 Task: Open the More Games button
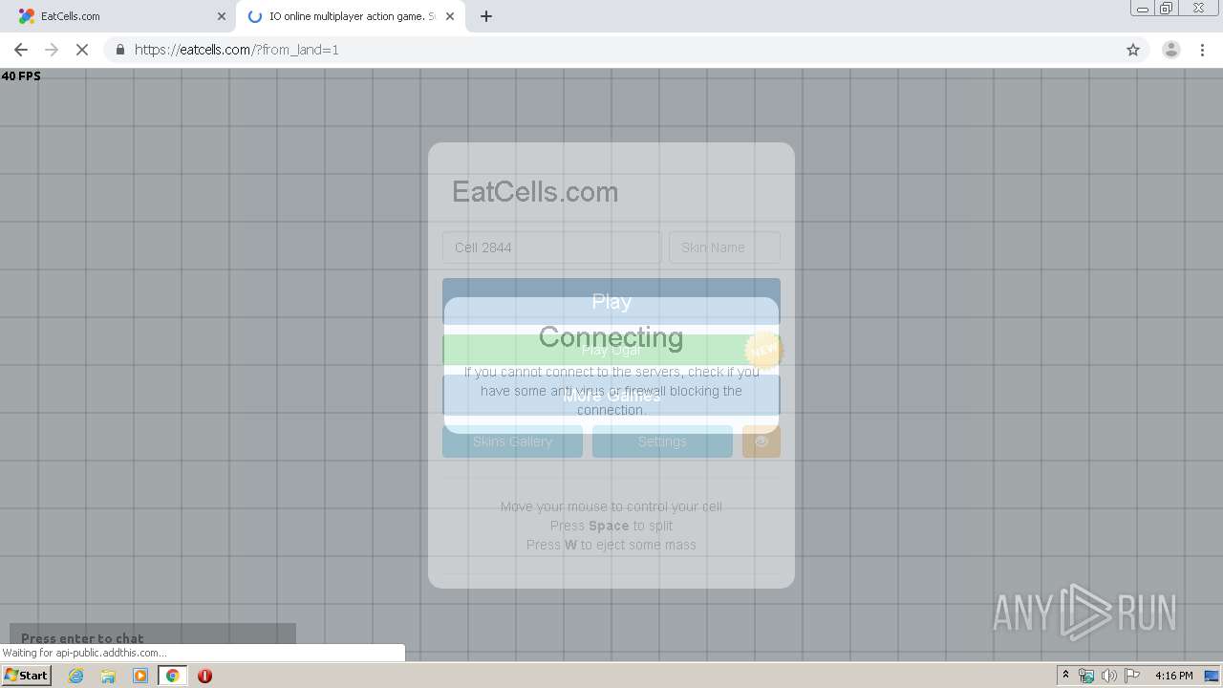[611, 396]
